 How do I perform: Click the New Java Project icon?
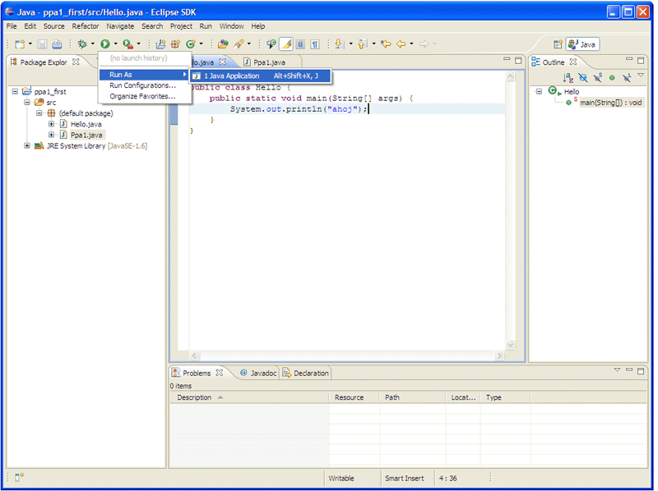pyautogui.click(x=160, y=44)
